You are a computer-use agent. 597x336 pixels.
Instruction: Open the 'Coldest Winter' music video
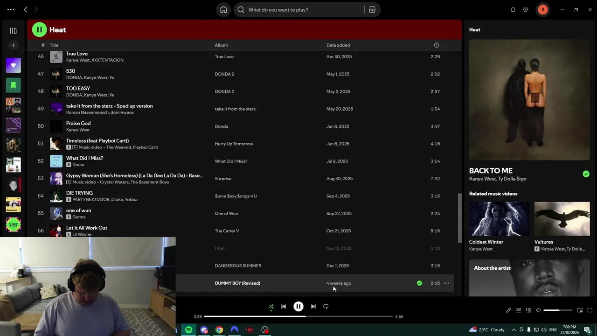point(499,219)
